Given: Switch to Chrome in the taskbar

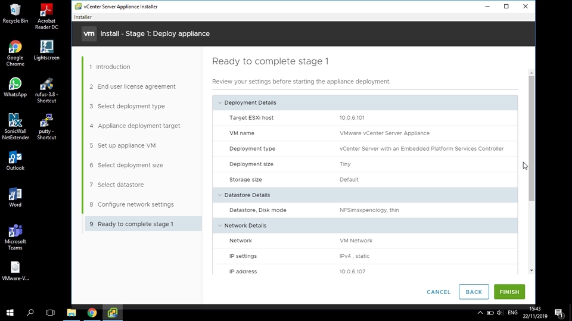Looking at the screenshot, I should pyautogui.click(x=92, y=313).
